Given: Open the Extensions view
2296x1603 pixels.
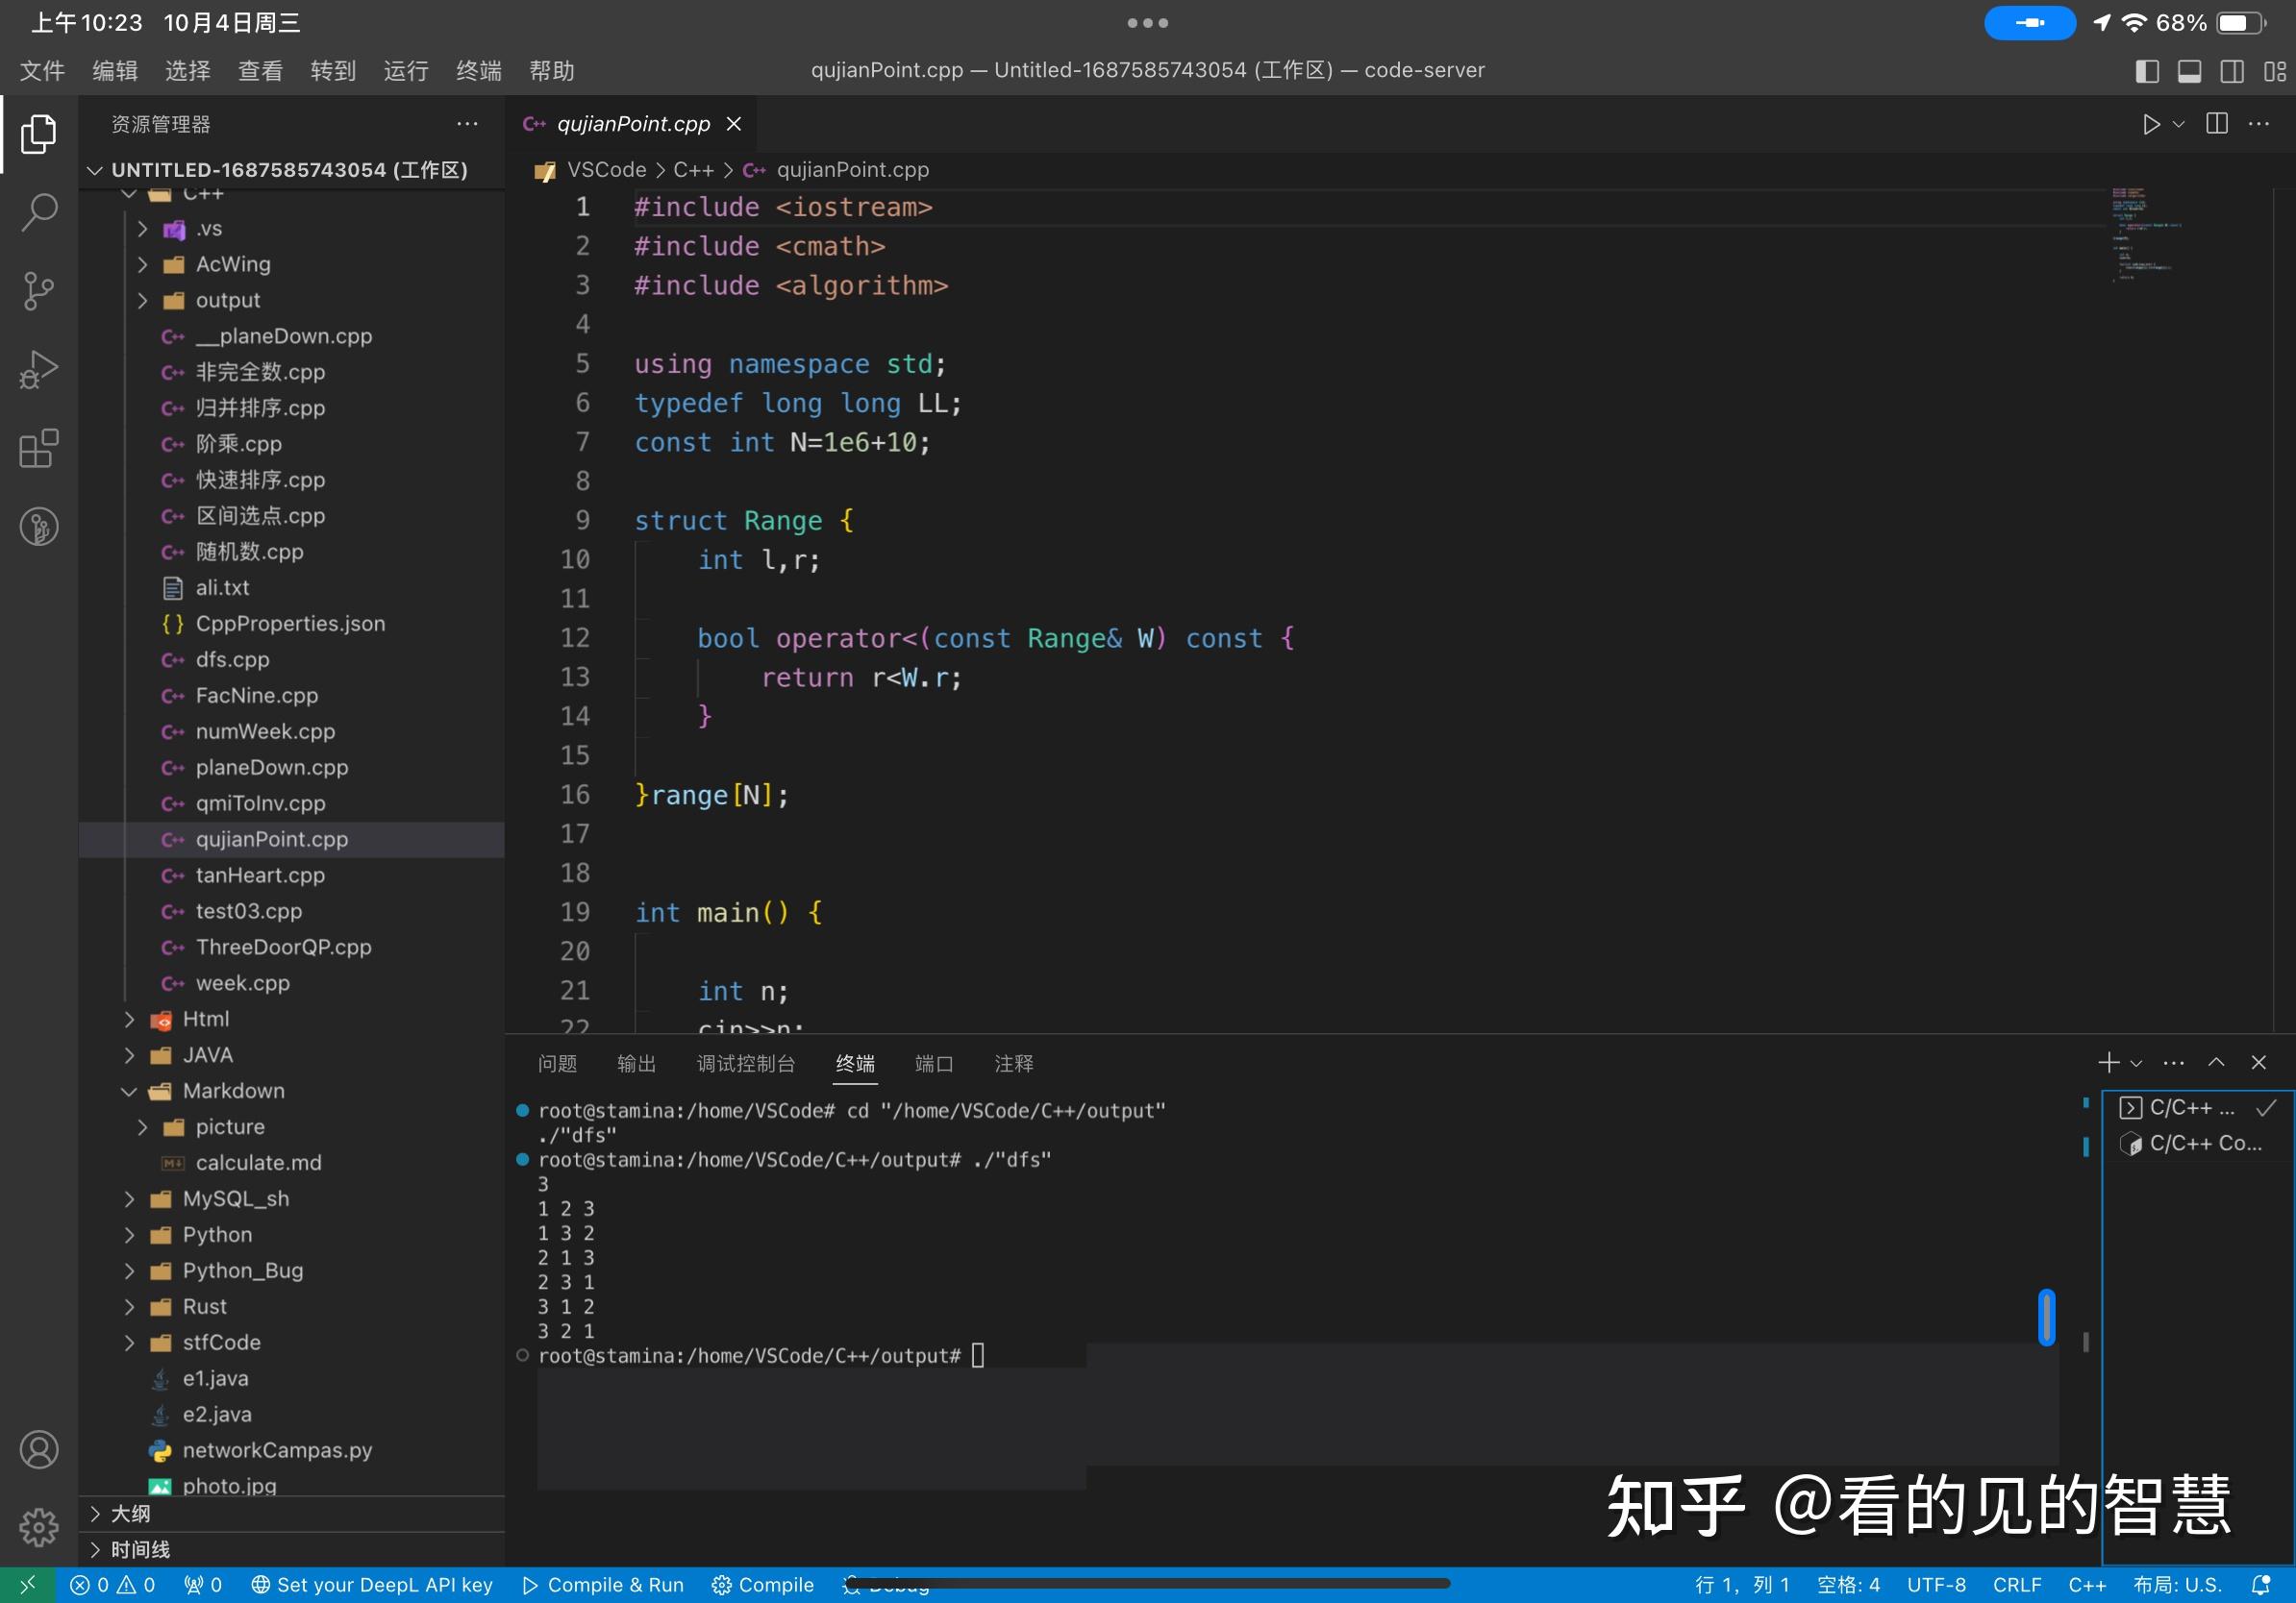Looking at the screenshot, I should click(x=39, y=449).
